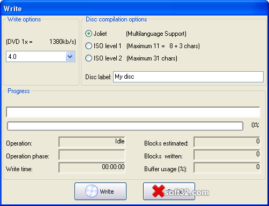Click the Multilanguage Support description text
This screenshot has width=269, height=206.
point(156,34)
